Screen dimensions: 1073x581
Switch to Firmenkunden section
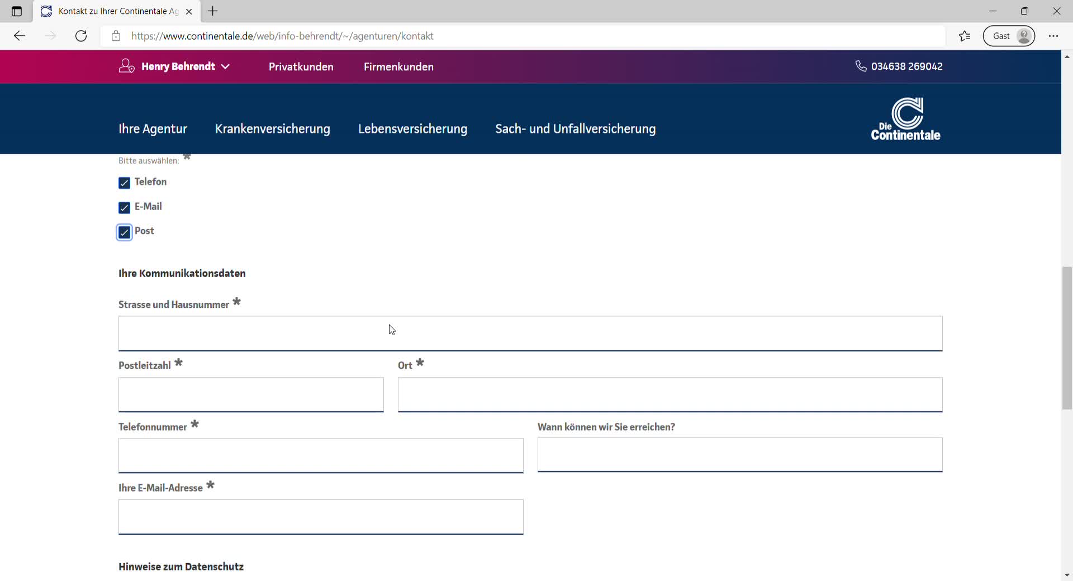pos(398,67)
